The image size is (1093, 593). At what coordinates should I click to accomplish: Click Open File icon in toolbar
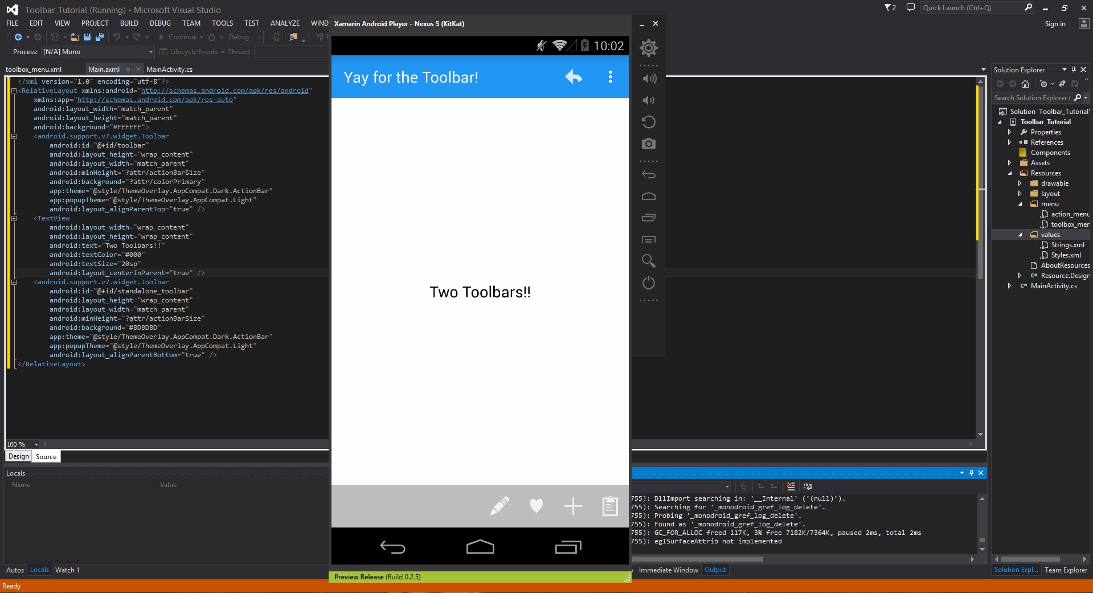pyautogui.click(x=75, y=37)
